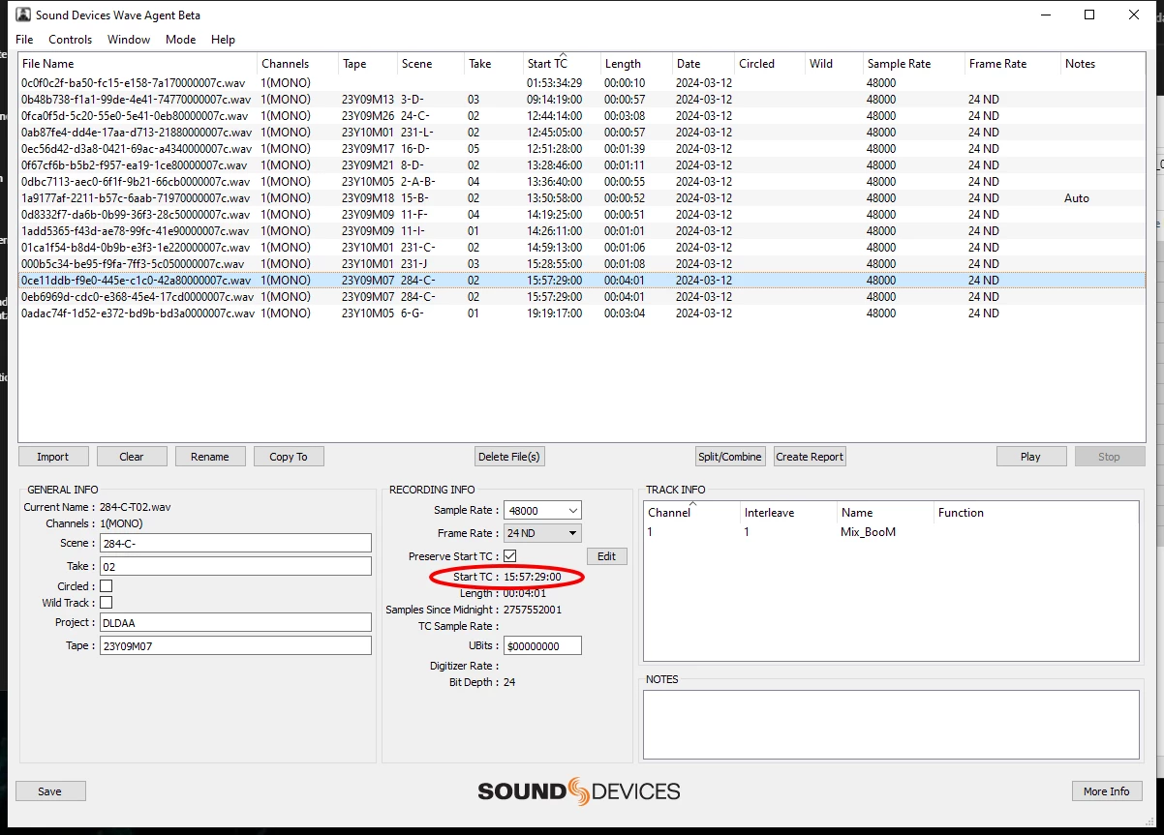Screen dimensions: 1164x835
Task: Toggle the Wild Track checkbox
Action: [x=107, y=603]
